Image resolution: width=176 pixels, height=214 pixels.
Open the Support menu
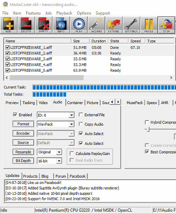pos(102,13)
